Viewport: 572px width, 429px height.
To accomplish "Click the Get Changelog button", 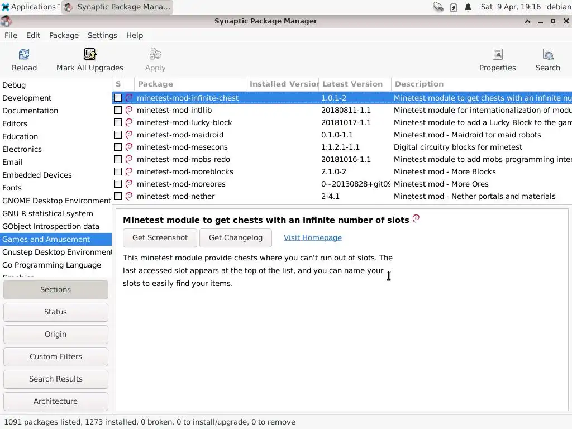I will (x=236, y=238).
